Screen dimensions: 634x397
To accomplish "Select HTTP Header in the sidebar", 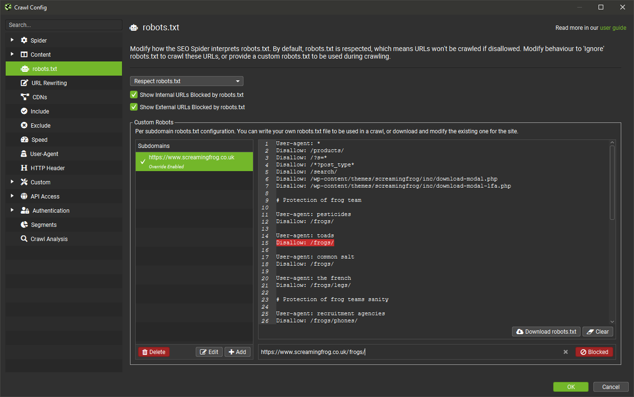I will tap(64, 168).
